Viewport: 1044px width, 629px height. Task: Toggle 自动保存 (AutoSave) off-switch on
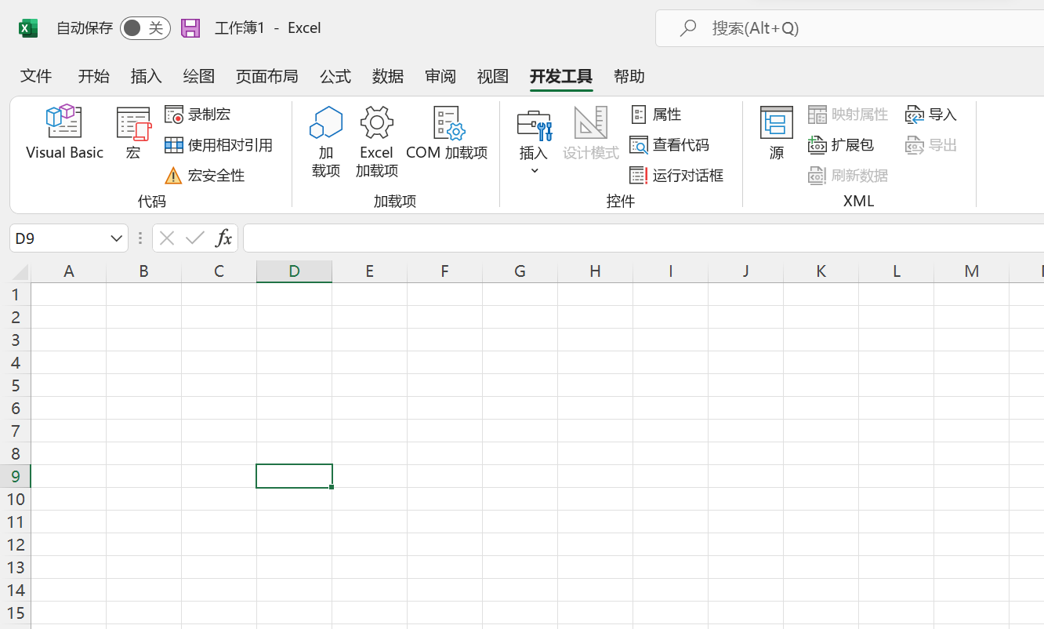tap(145, 27)
